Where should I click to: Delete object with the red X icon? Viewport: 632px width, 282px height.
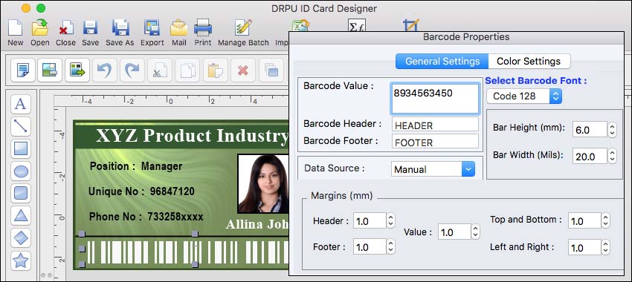coord(242,70)
